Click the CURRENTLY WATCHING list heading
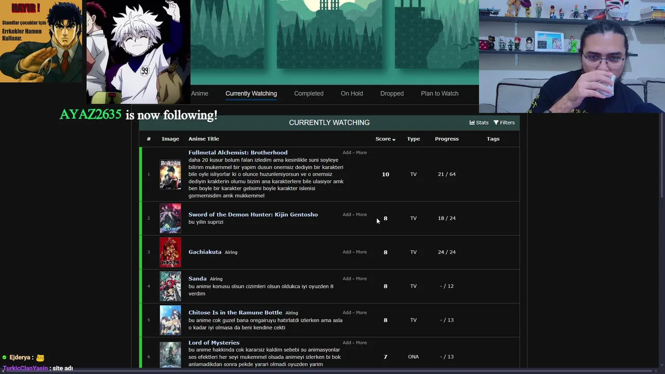The width and height of the screenshot is (665, 374). (329, 123)
